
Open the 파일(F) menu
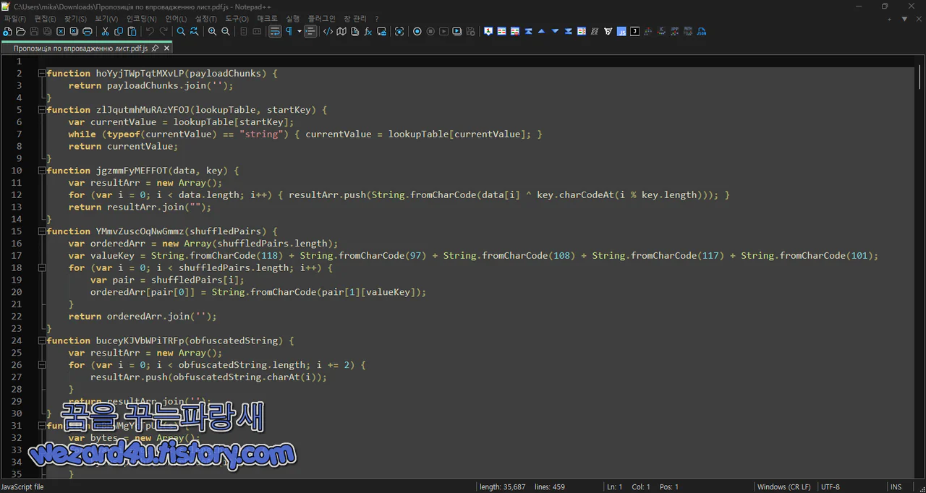coord(14,19)
